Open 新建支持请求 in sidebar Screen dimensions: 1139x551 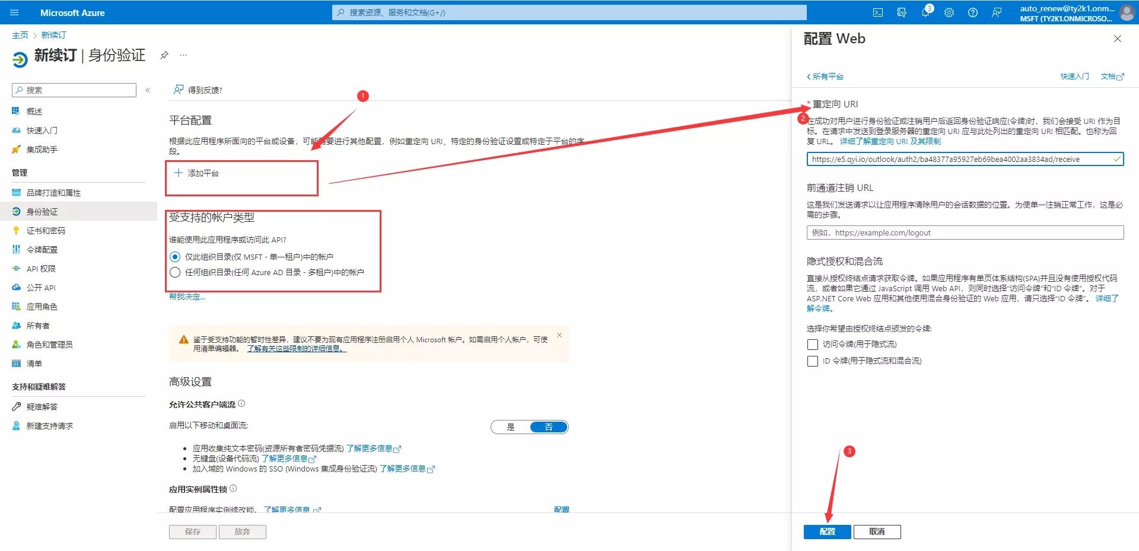click(50, 426)
